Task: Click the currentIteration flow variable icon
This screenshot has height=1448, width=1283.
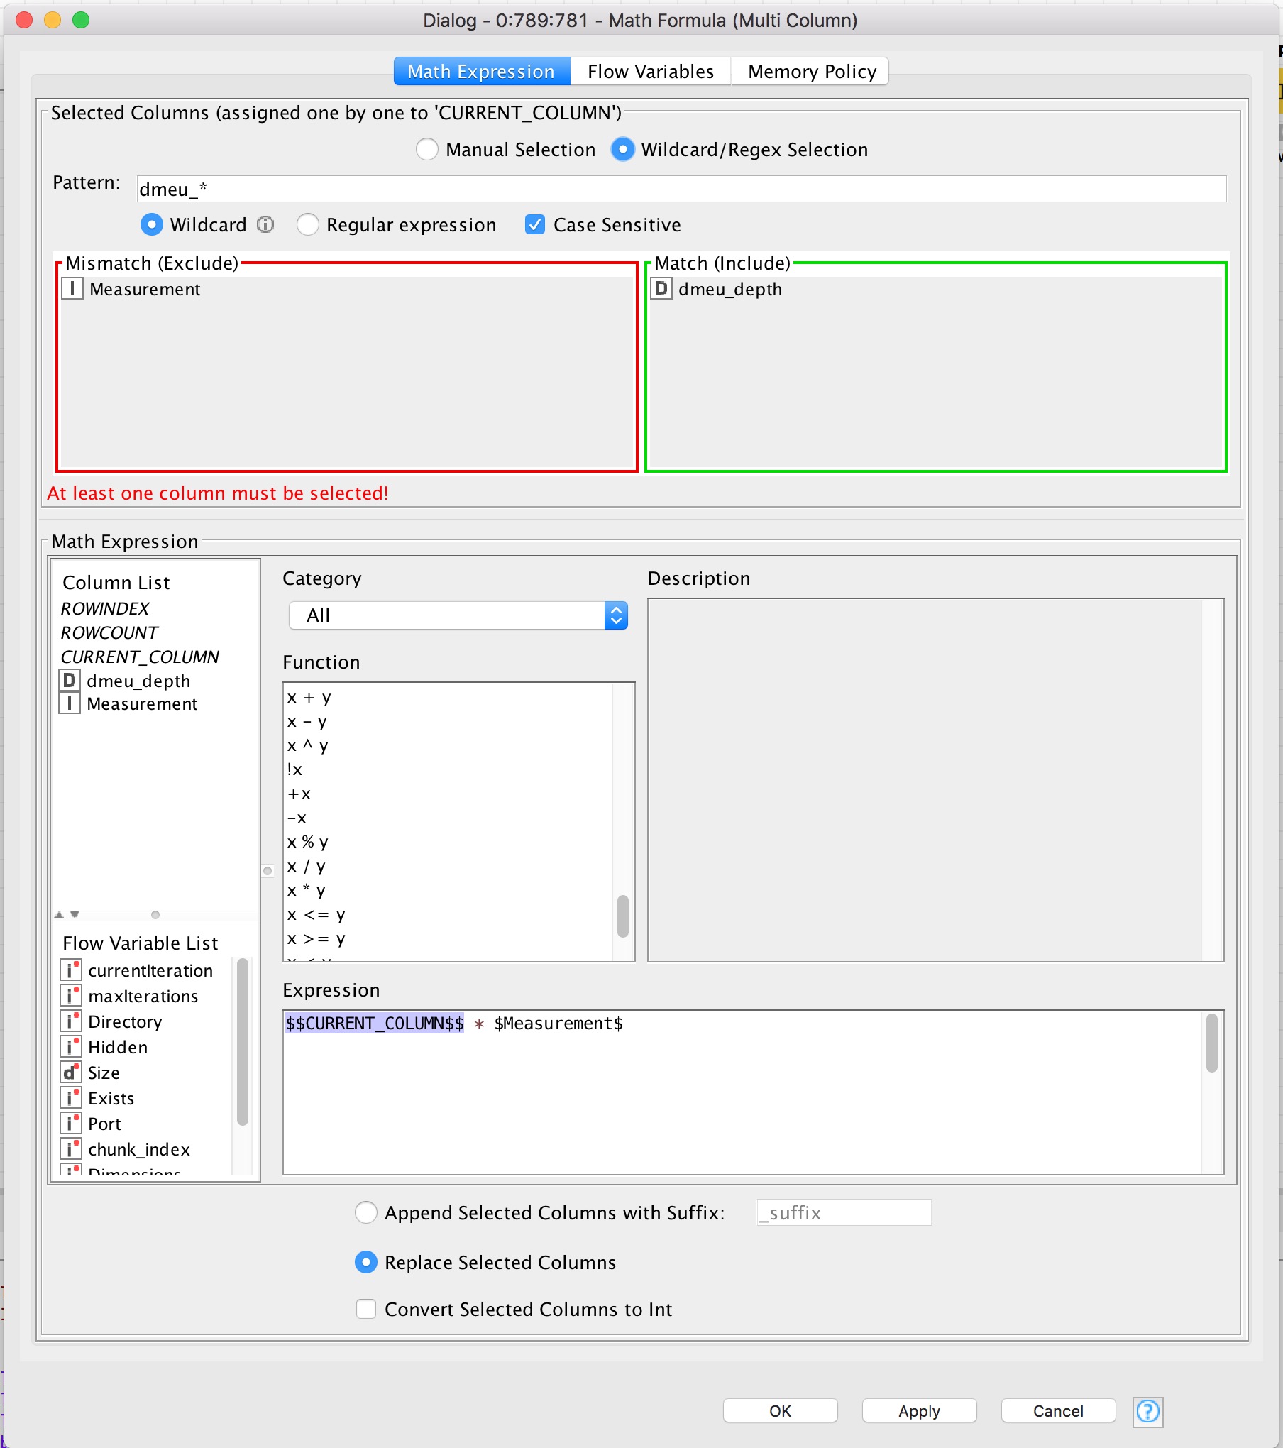Action: [70, 970]
